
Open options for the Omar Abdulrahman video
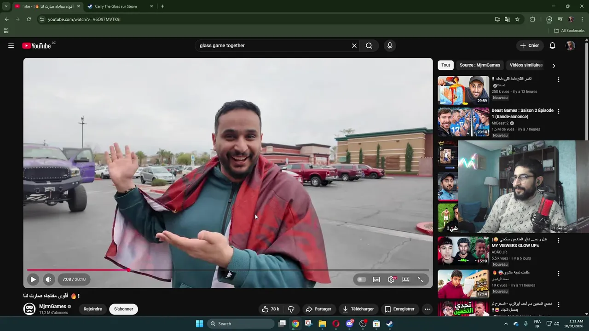[x=559, y=305]
